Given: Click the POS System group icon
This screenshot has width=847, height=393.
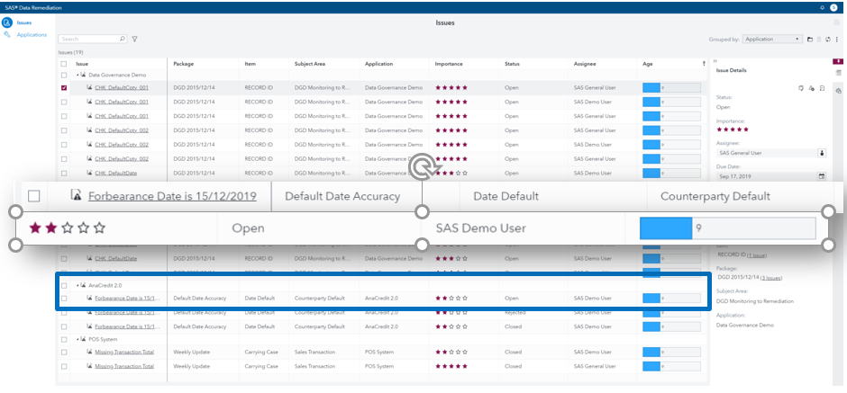Looking at the screenshot, I should (83, 339).
